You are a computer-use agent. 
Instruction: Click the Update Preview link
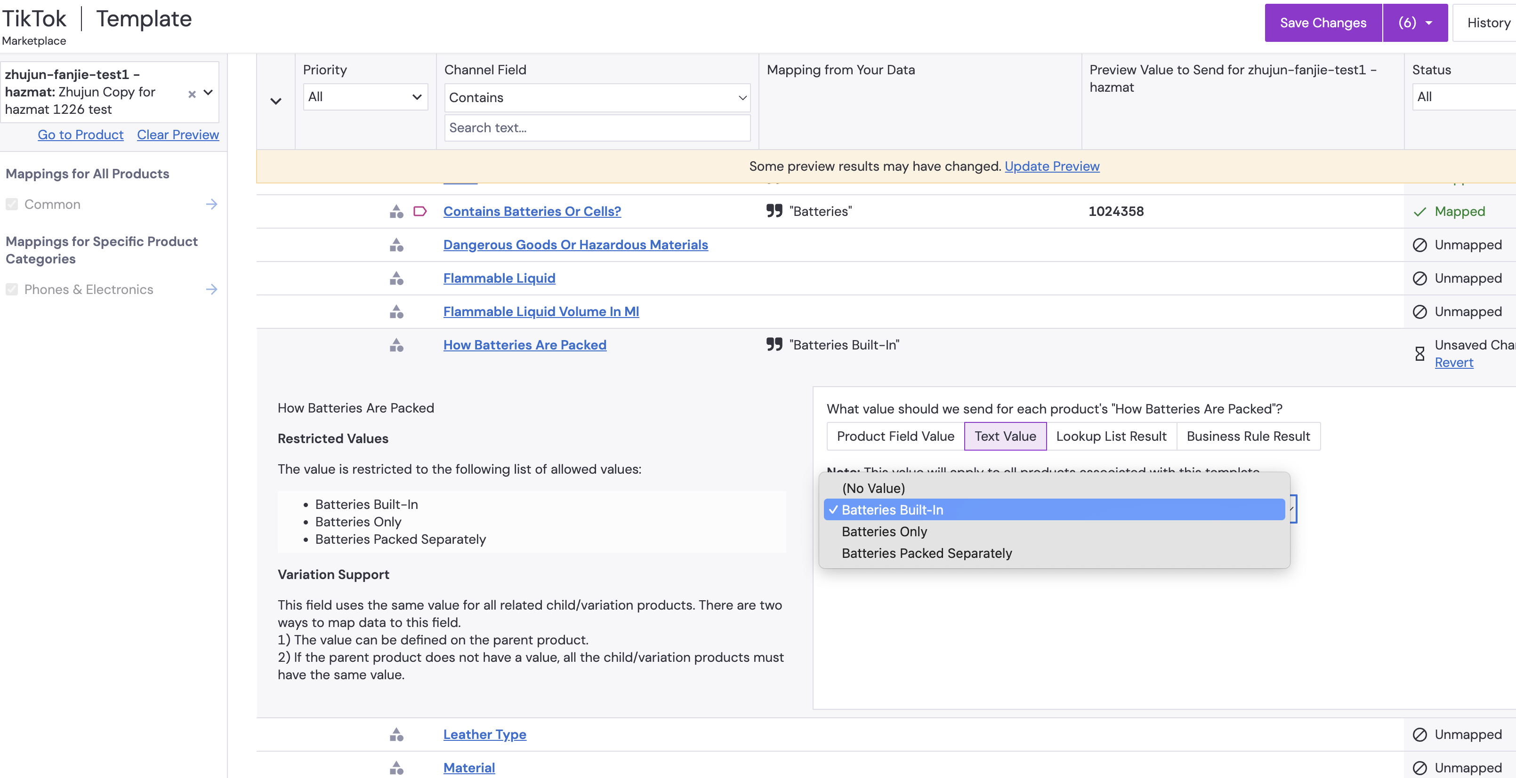coord(1052,167)
